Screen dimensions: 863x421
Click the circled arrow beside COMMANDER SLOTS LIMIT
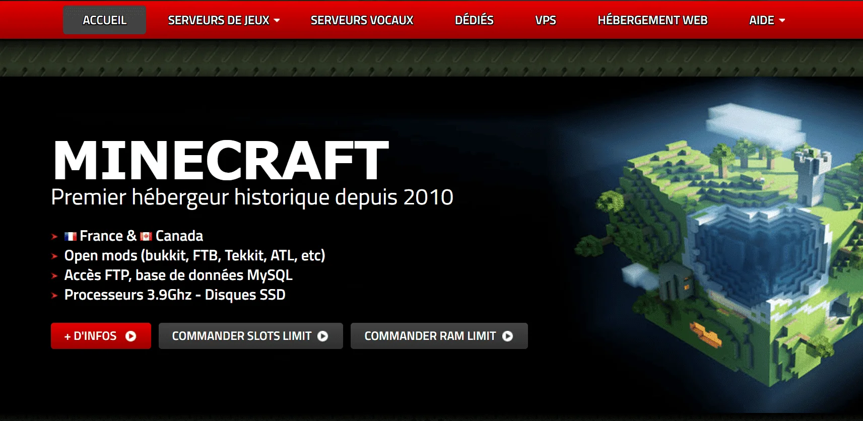click(323, 336)
